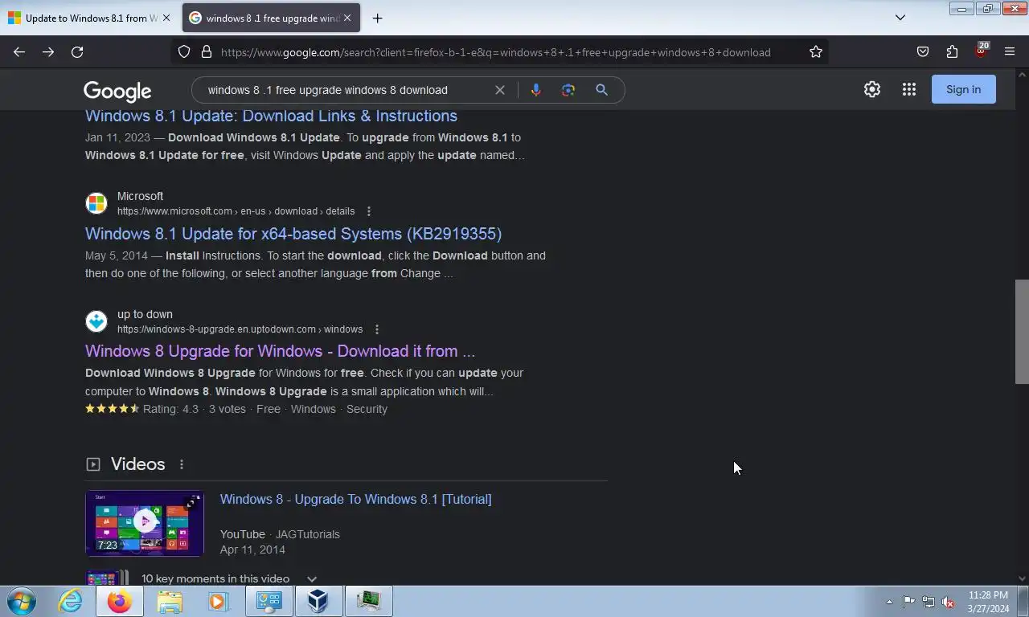Close the Update to Windows 8.1 tab
The height and width of the screenshot is (617, 1029).
point(166,18)
